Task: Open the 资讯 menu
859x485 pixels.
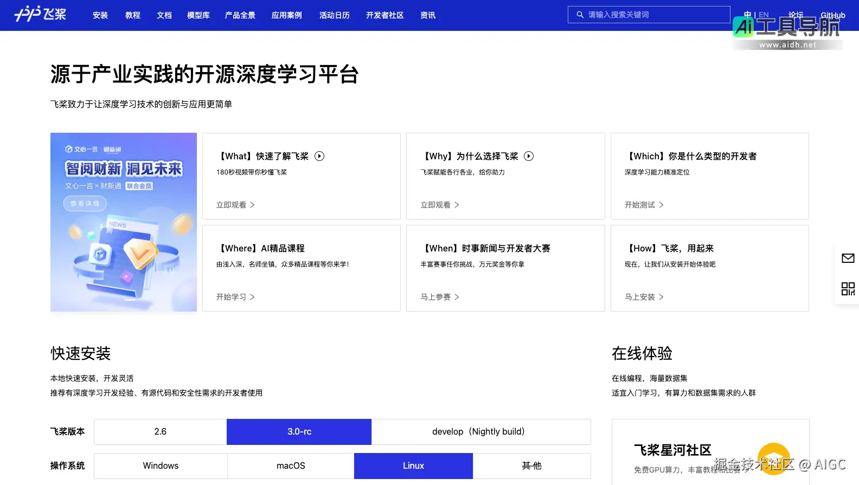Action: 428,15
